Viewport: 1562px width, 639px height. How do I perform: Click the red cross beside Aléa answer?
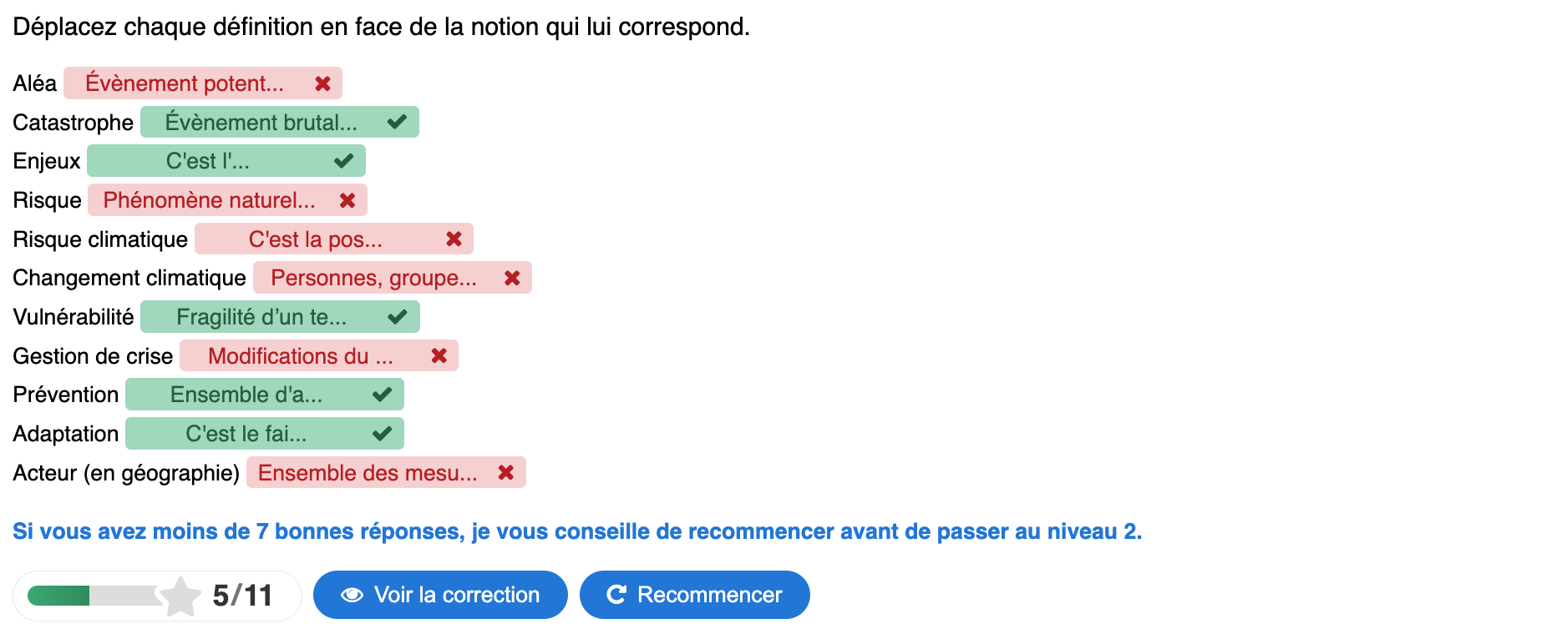tap(322, 83)
